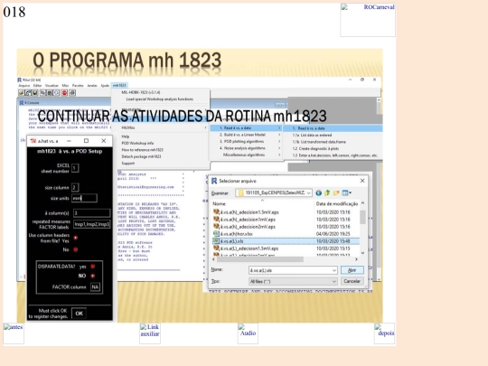
Task: Click the broken image icon beside ROCarneval
Action: click(344, 7)
